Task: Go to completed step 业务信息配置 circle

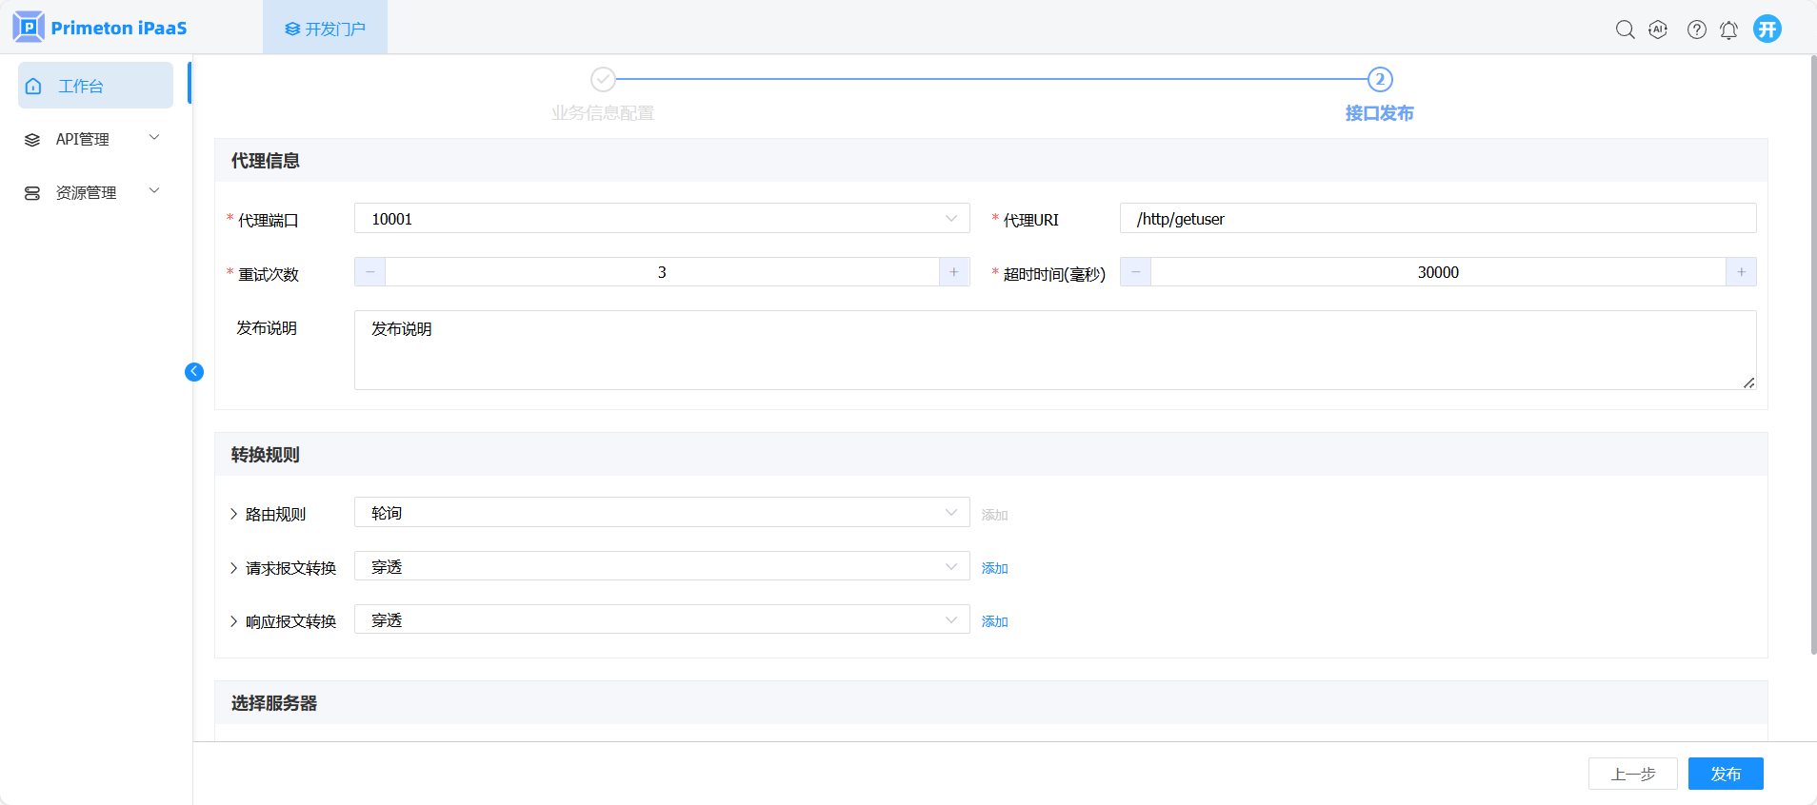Action: tap(603, 79)
